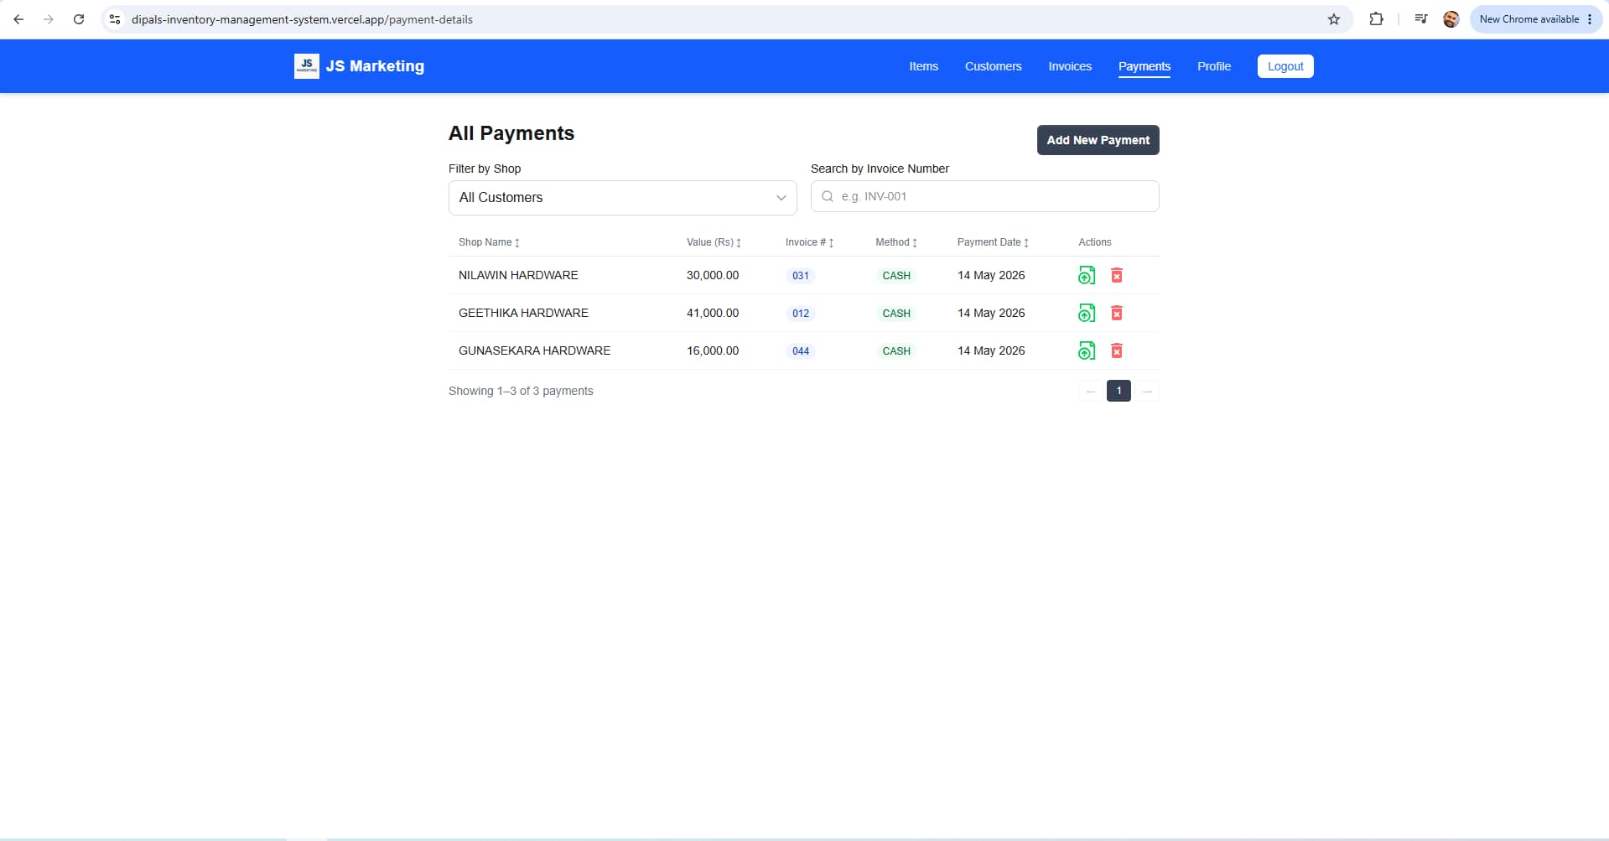
Task: Click the Showing 1–3 of 3 payments text
Action: [x=521, y=391]
